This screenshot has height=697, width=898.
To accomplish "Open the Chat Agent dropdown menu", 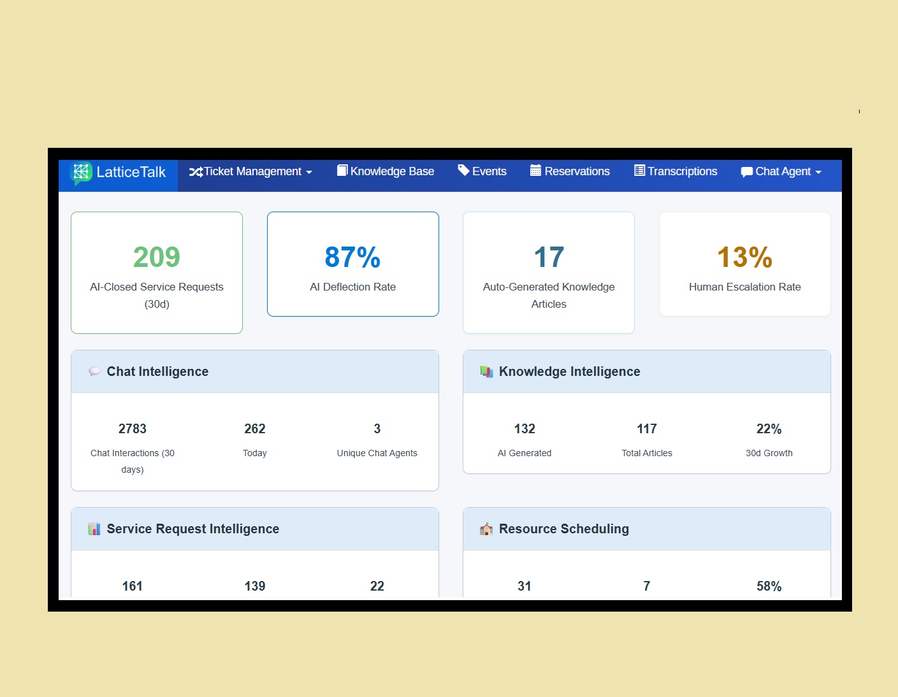I will (781, 171).
